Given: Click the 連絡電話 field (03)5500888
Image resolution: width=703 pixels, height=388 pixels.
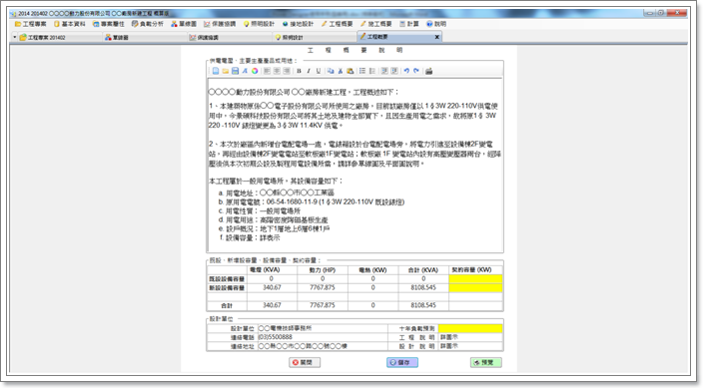Looking at the screenshot, I should point(322,337).
